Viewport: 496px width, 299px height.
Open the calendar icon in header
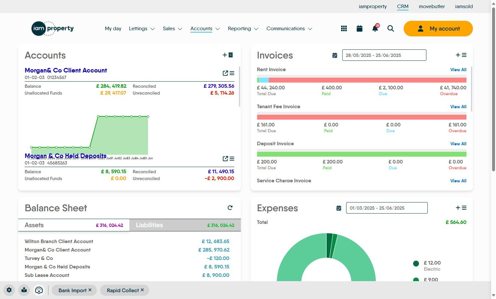359,29
